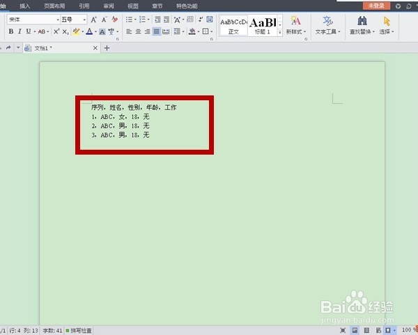Click the 未登录 login button

376,6
